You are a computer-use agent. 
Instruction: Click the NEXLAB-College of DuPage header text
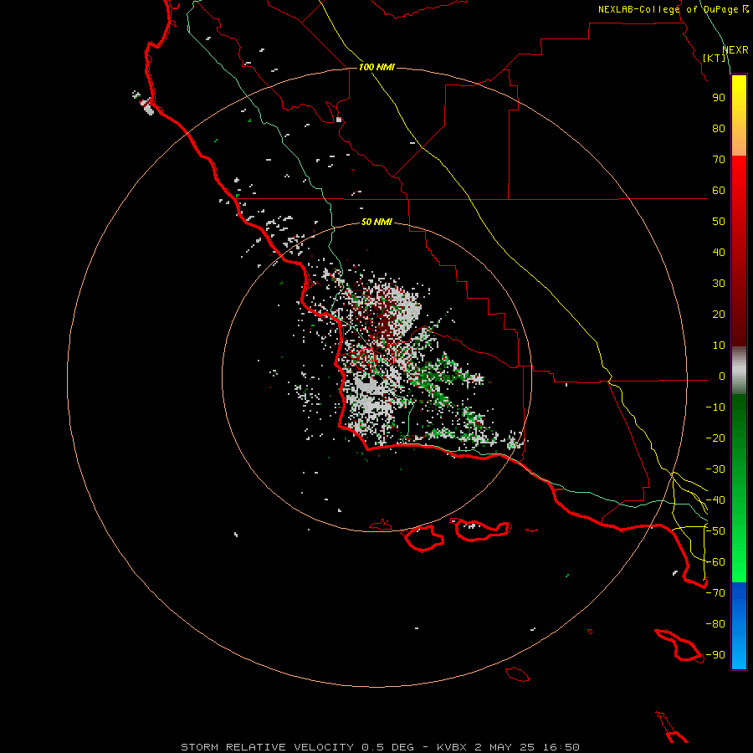point(674,9)
